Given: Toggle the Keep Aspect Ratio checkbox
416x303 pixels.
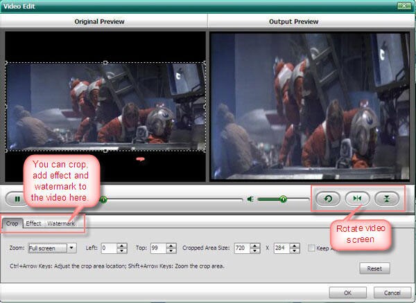Looking at the screenshot, I should (311, 248).
